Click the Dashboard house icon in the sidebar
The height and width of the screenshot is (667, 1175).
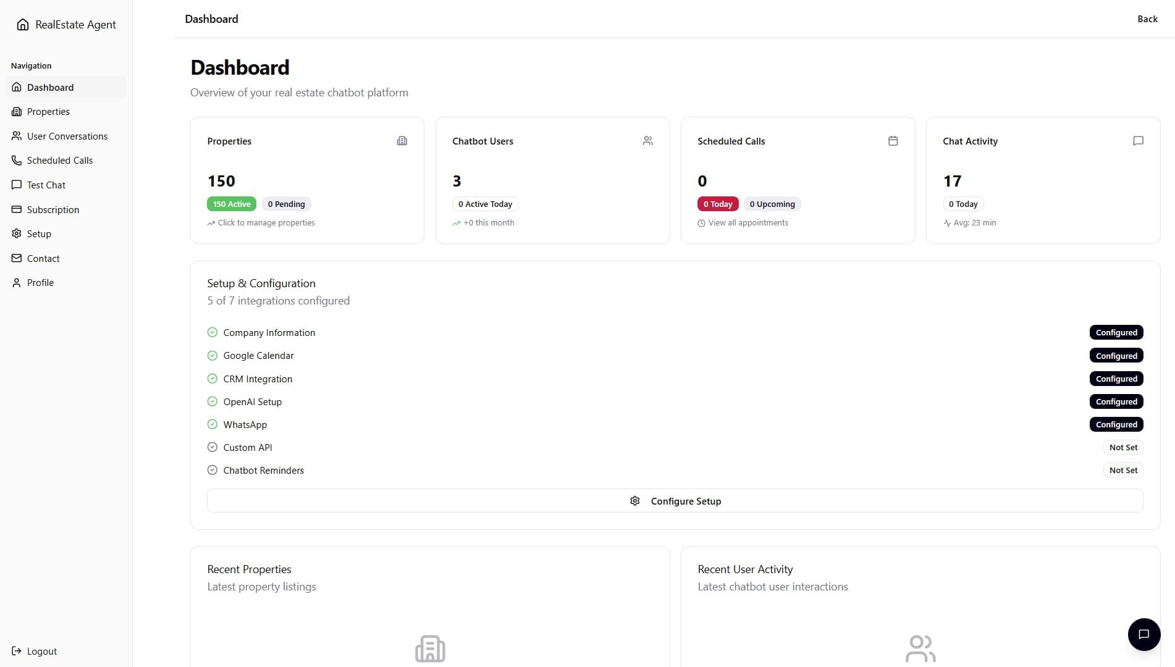coord(17,87)
